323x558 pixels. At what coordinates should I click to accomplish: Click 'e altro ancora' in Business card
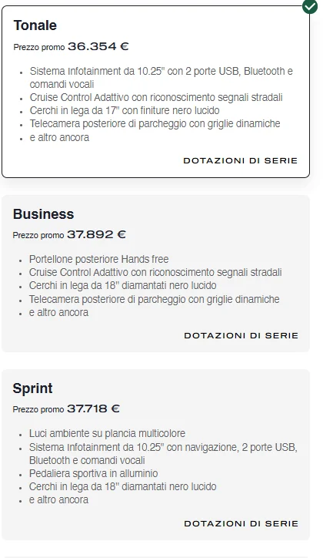58,312
